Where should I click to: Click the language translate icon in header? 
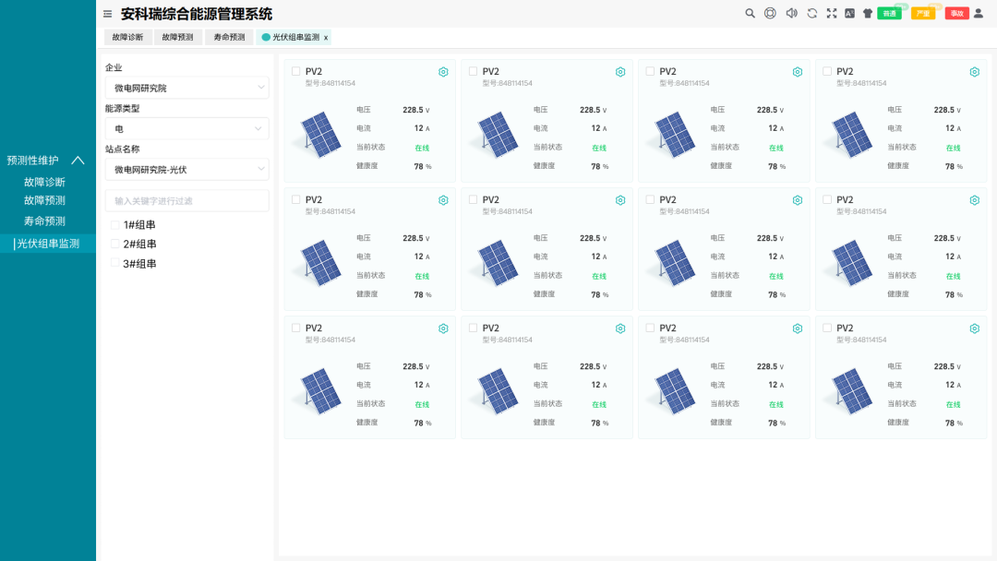[x=849, y=13]
